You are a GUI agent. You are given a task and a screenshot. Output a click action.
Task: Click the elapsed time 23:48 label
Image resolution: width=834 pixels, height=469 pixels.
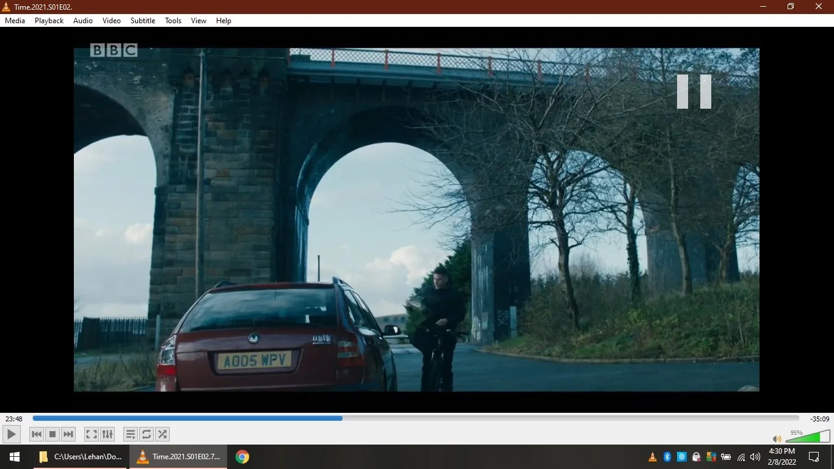(14, 419)
